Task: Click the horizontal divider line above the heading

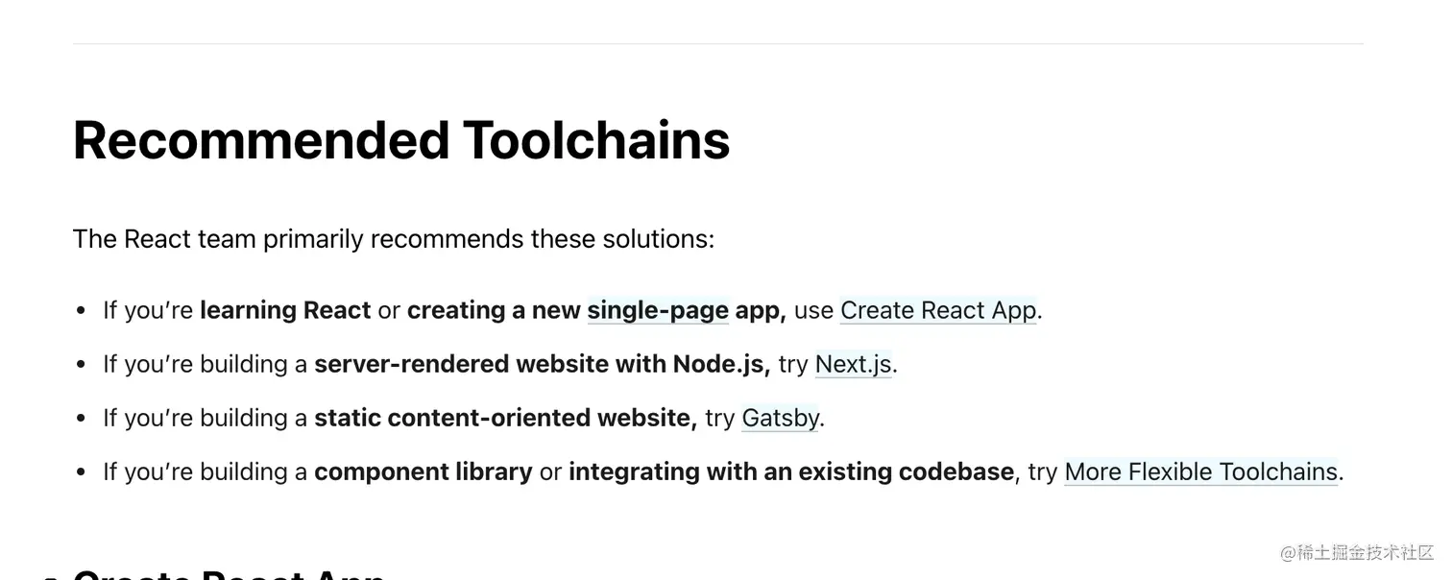Action: [x=717, y=43]
